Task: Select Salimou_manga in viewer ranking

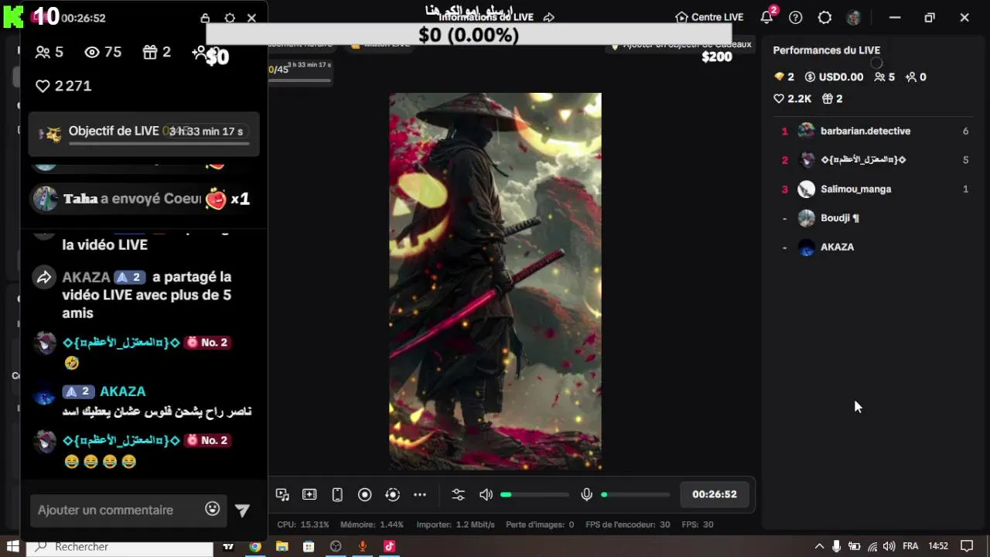Action: tap(875, 189)
